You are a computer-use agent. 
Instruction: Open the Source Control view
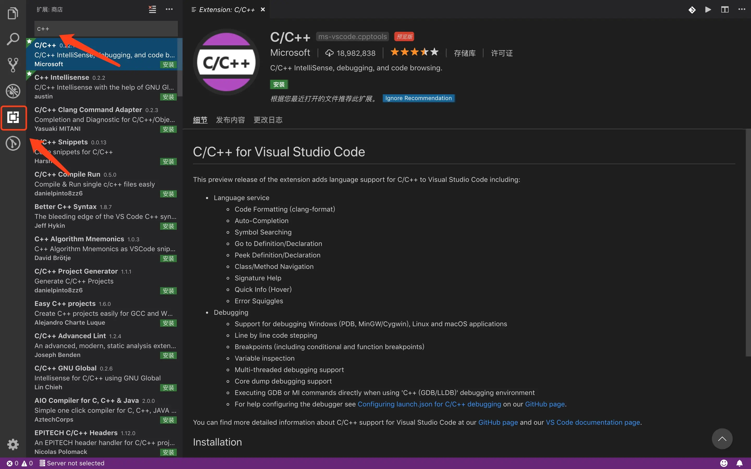coord(13,65)
